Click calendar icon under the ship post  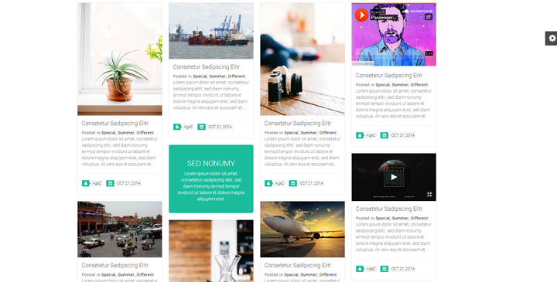201,127
